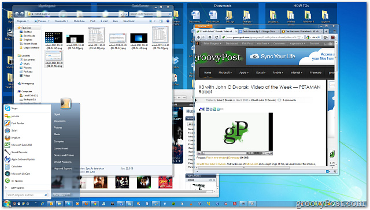Expand the Brian Burgess admin bar menu
Image resolution: width=370 pixels, height=210 pixels.
[212, 43]
